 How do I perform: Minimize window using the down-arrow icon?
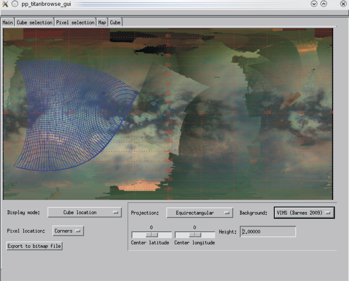tap(314, 4)
